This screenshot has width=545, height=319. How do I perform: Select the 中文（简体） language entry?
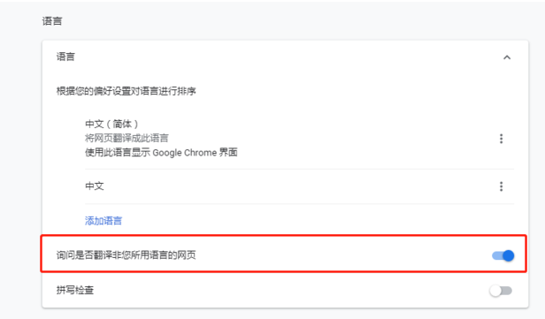111,124
